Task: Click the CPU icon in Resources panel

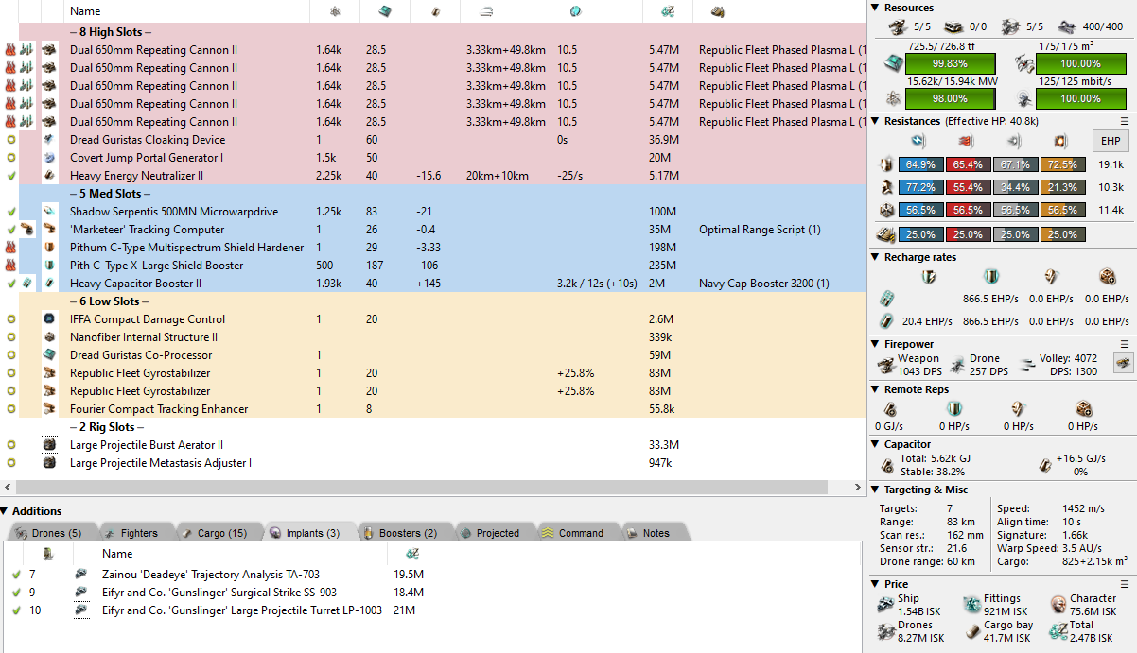Action: (892, 63)
